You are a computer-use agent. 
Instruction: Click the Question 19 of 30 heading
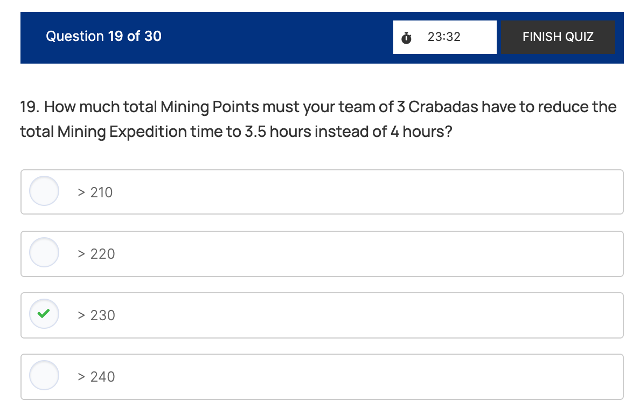tap(103, 36)
